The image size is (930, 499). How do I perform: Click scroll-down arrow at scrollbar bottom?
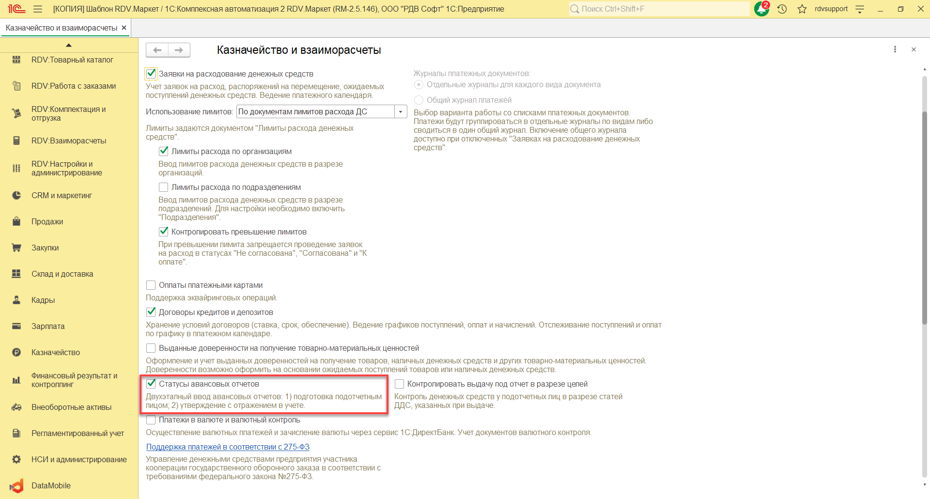924,484
